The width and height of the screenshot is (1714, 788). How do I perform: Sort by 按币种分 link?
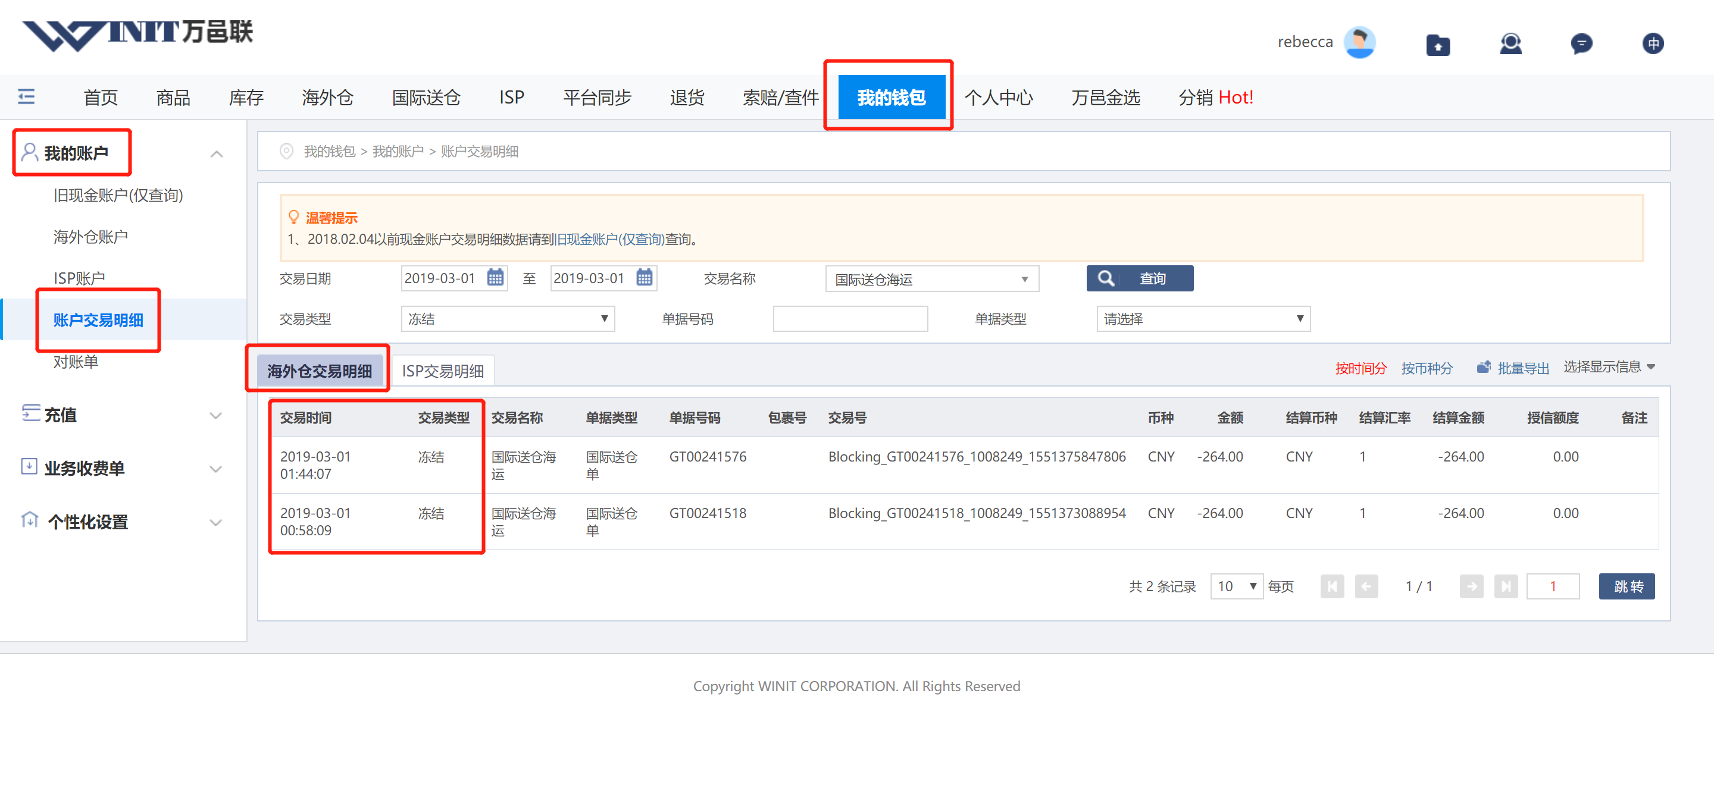(x=1426, y=368)
